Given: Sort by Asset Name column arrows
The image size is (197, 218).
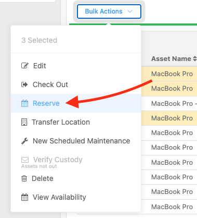Looking at the screenshot, I should pos(195,58).
